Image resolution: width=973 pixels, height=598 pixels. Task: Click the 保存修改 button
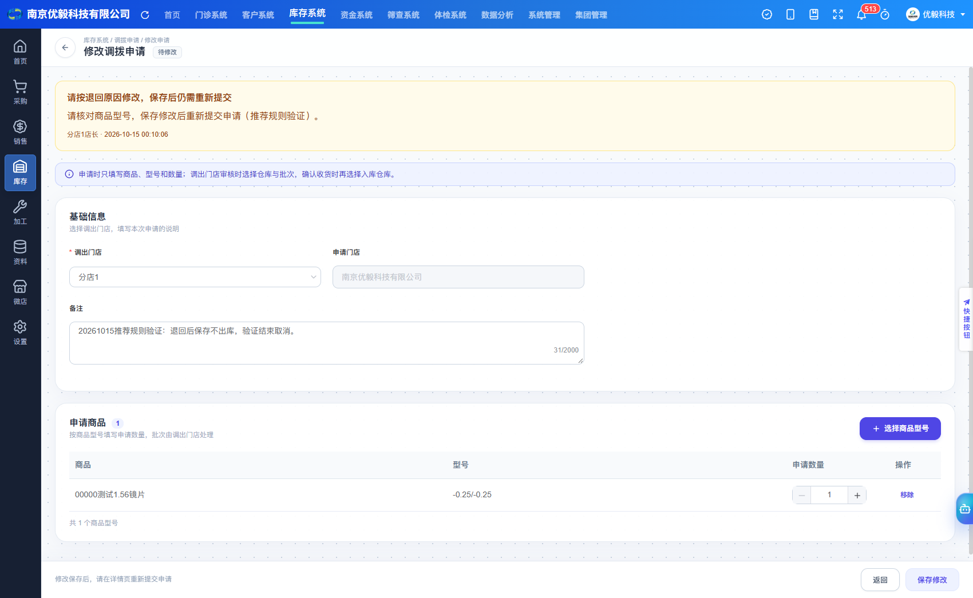pyautogui.click(x=932, y=580)
